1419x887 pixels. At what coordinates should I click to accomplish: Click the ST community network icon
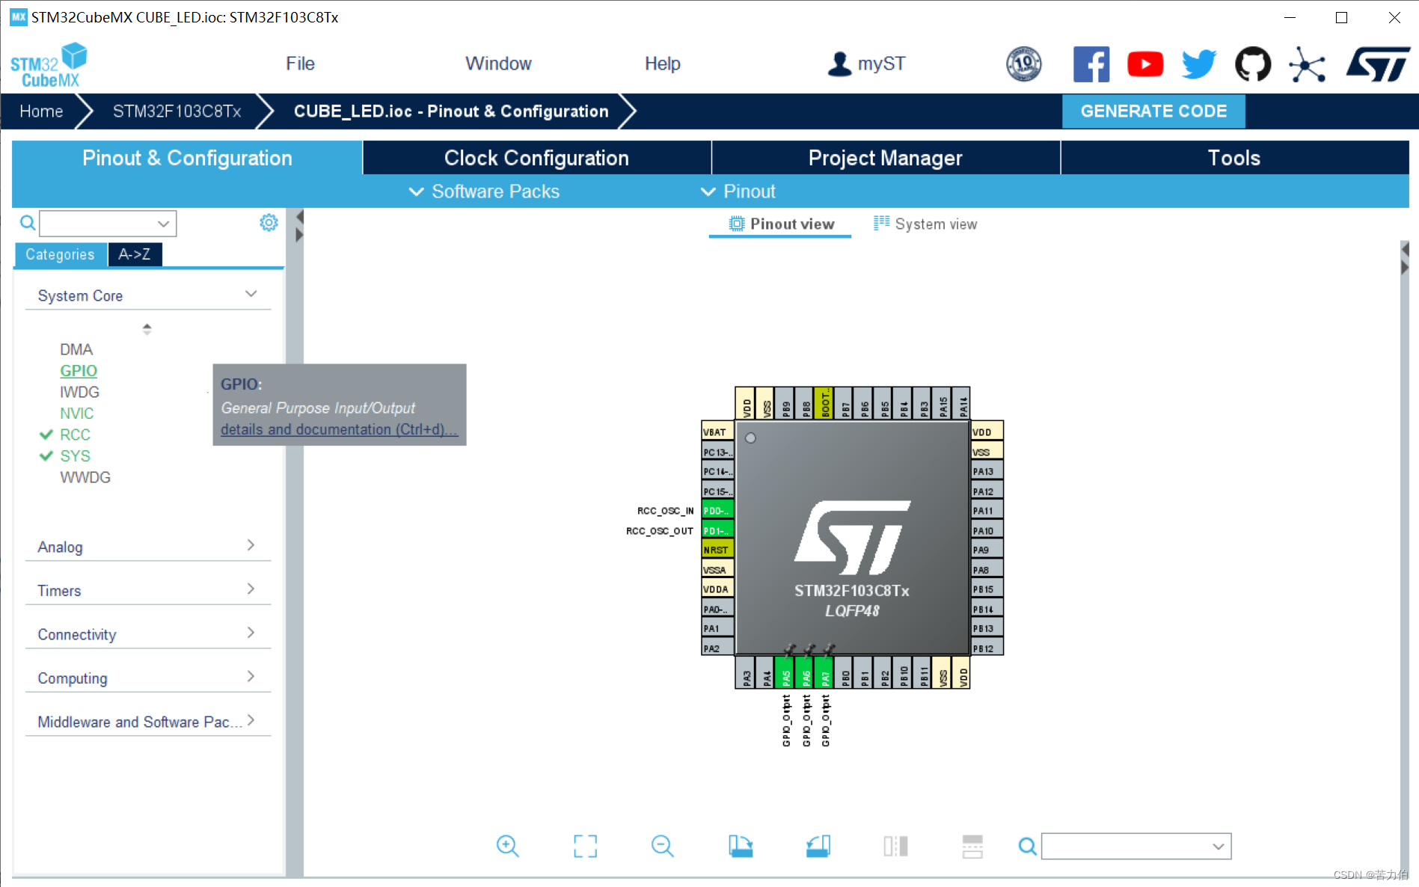click(x=1307, y=64)
